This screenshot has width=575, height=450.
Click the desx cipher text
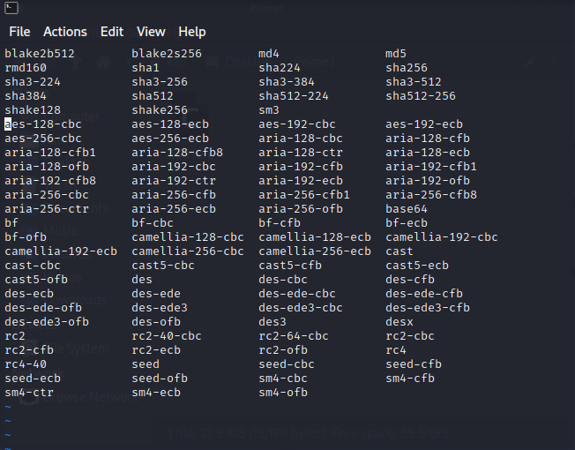(400, 322)
